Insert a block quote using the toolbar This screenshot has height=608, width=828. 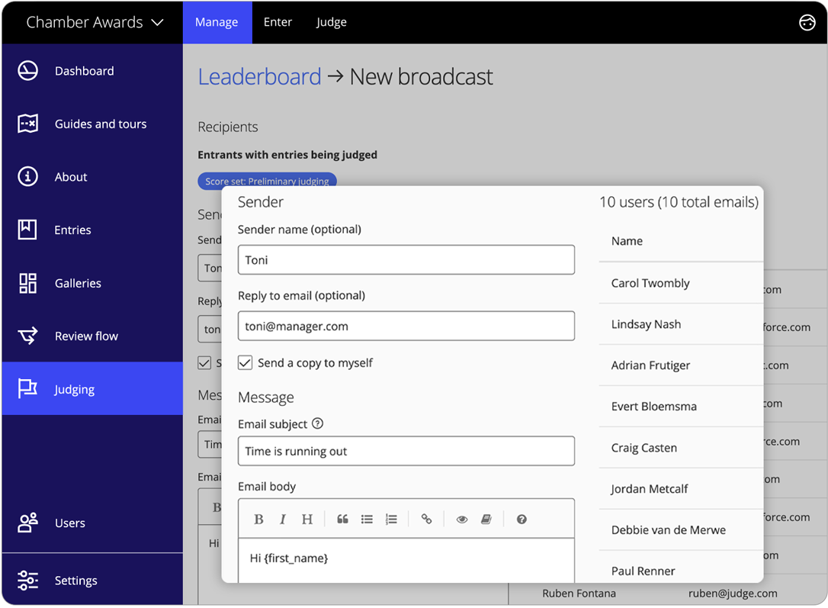[342, 520]
